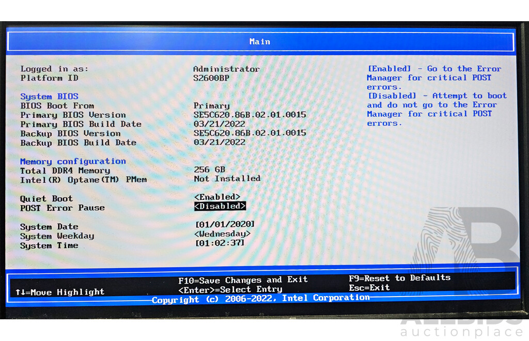529x341 pixels.
Task: Click the System Time field
Action: click(219, 243)
